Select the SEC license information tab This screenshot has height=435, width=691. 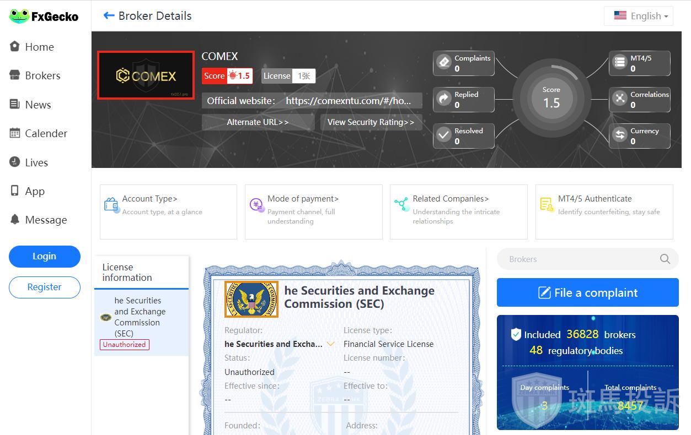[141, 323]
